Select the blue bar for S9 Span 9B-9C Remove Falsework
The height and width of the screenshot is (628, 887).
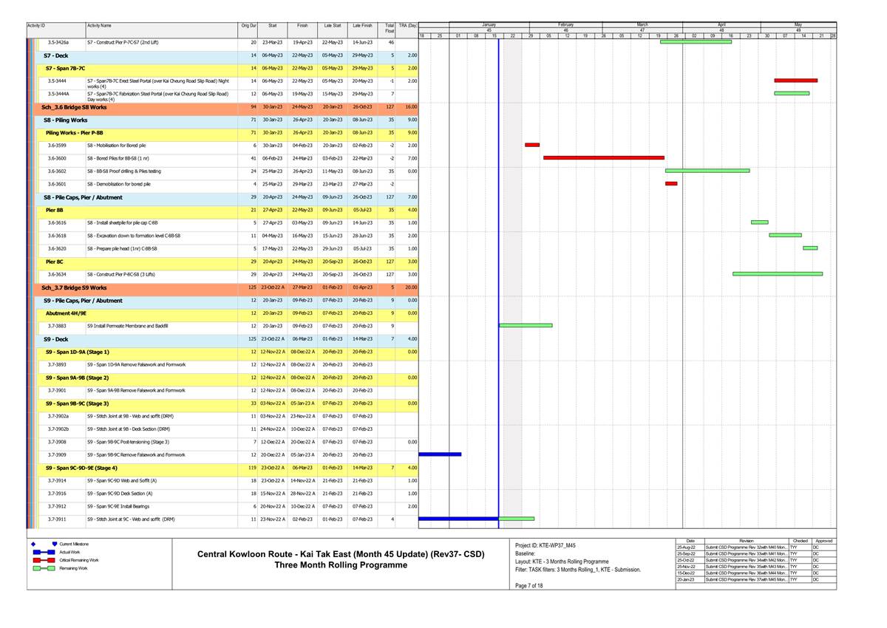[440, 454]
